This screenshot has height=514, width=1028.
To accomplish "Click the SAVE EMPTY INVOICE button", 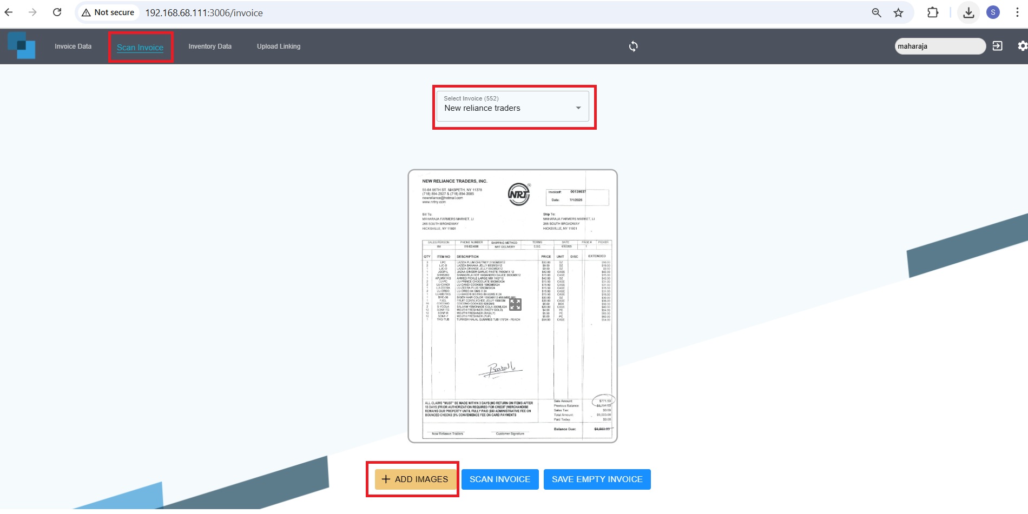I will pyautogui.click(x=597, y=479).
